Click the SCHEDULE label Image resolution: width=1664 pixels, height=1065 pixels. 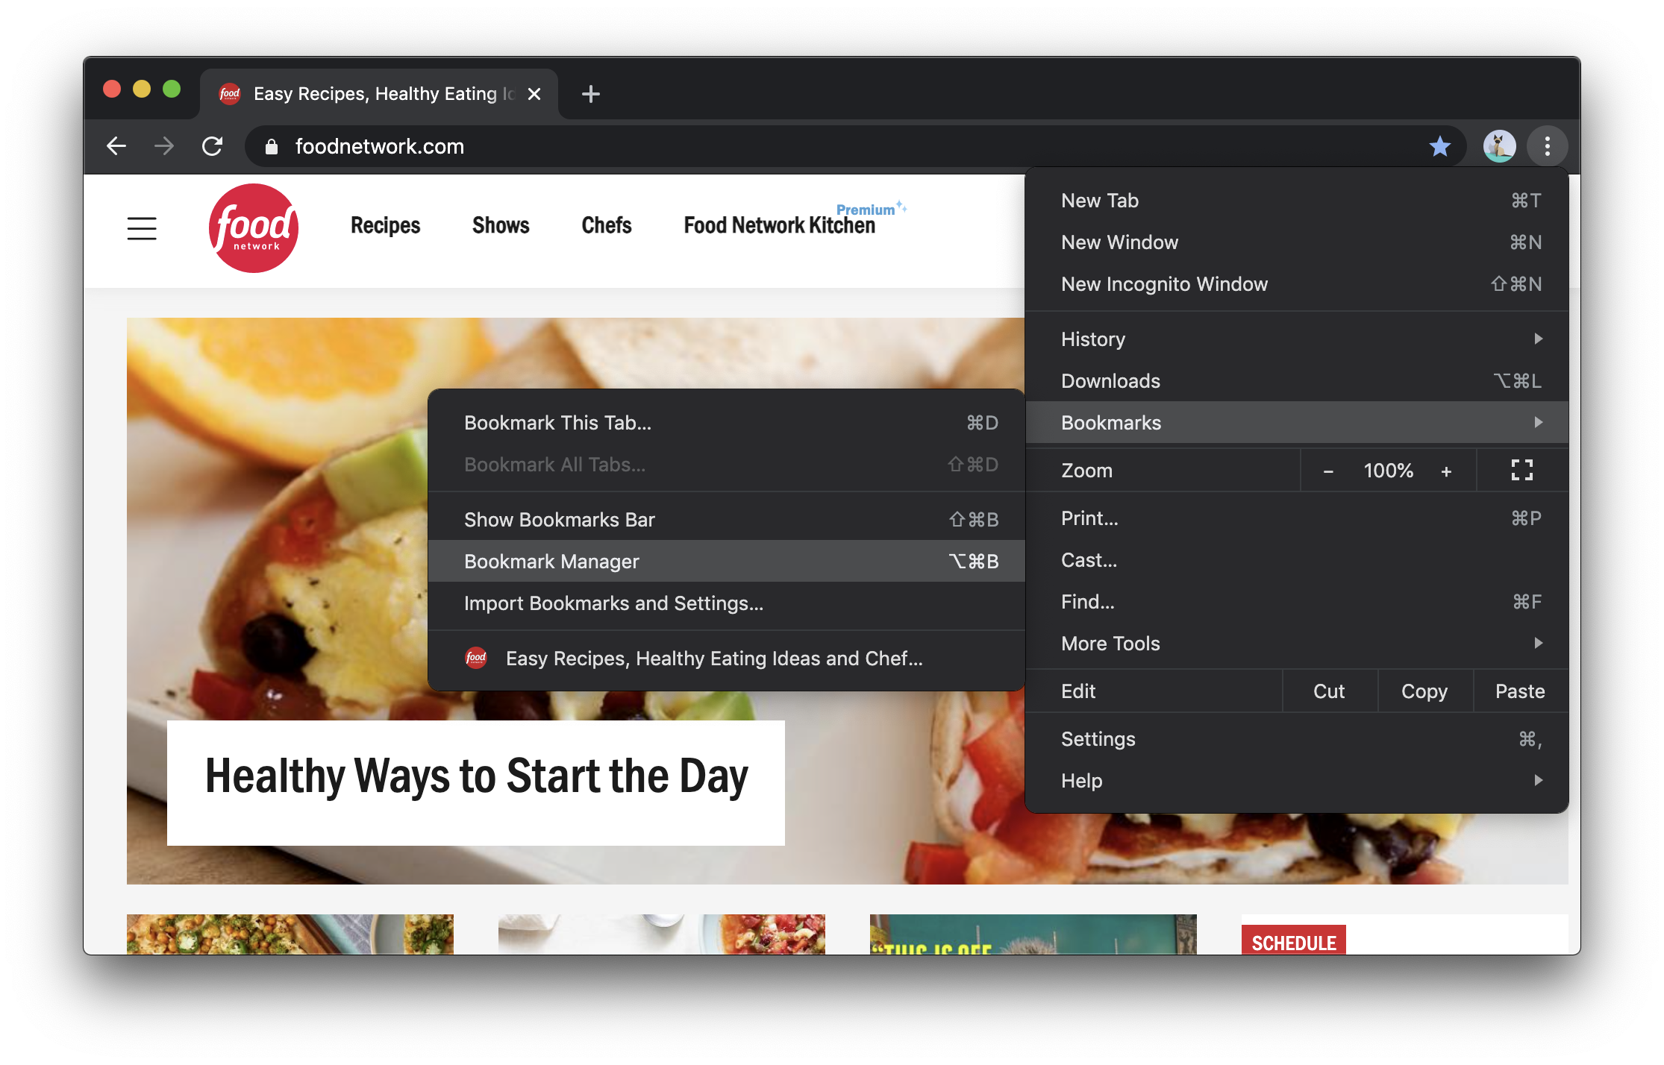[x=1294, y=942]
